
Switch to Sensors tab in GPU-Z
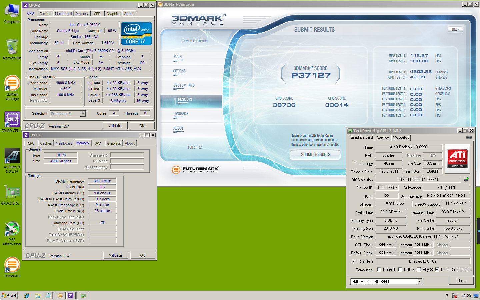pyautogui.click(x=383, y=138)
